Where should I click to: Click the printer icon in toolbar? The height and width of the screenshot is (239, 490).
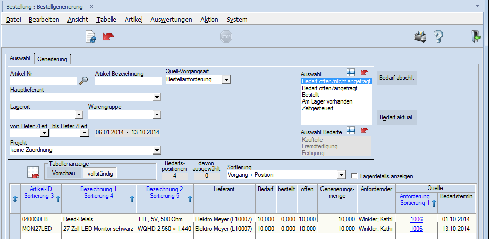coord(420,37)
